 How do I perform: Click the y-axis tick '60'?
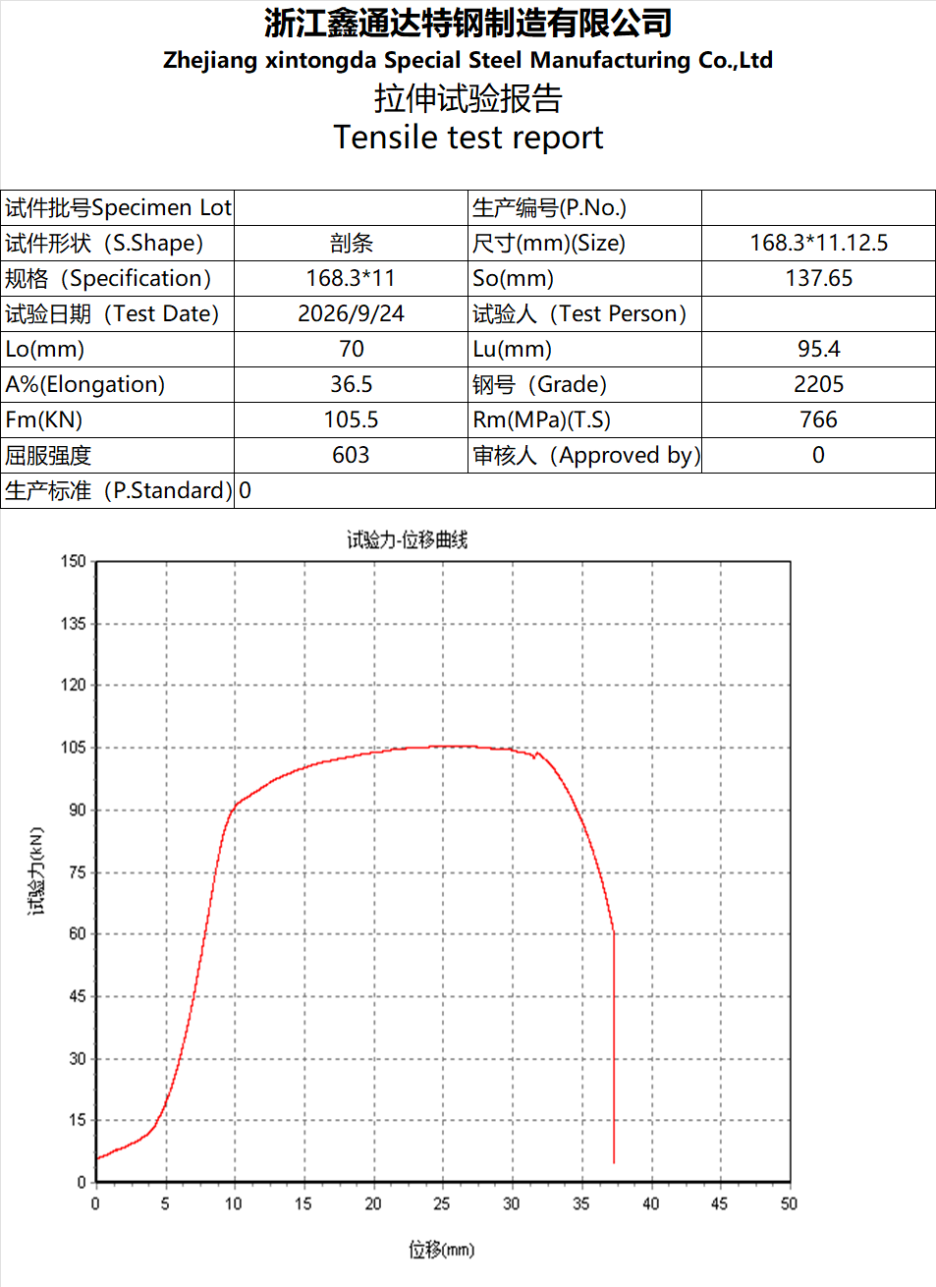click(77, 934)
